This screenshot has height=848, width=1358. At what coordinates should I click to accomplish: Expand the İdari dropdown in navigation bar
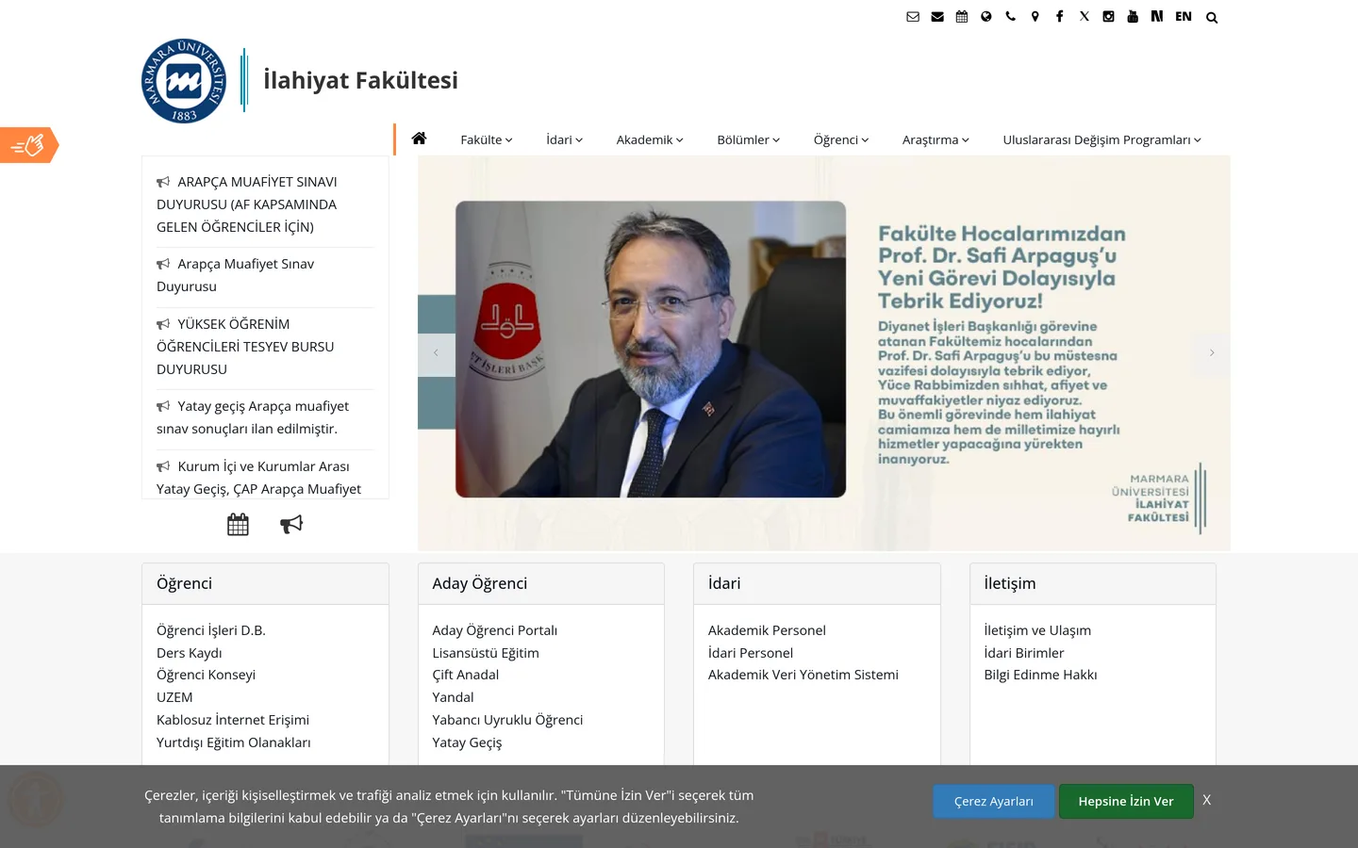click(x=565, y=139)
